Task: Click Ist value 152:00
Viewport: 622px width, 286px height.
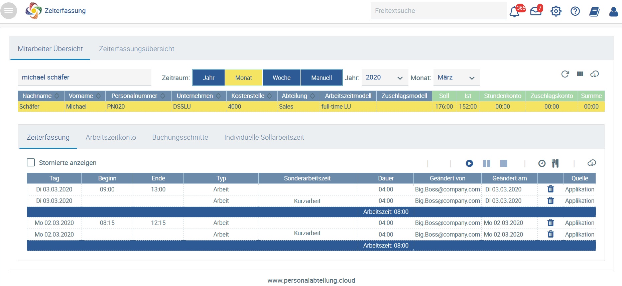Action: tap(468, 107)
